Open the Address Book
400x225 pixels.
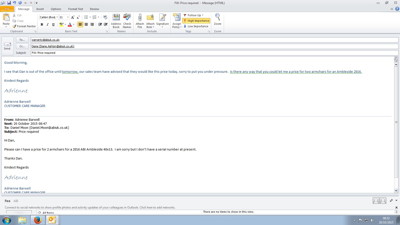tap(116, 18)
